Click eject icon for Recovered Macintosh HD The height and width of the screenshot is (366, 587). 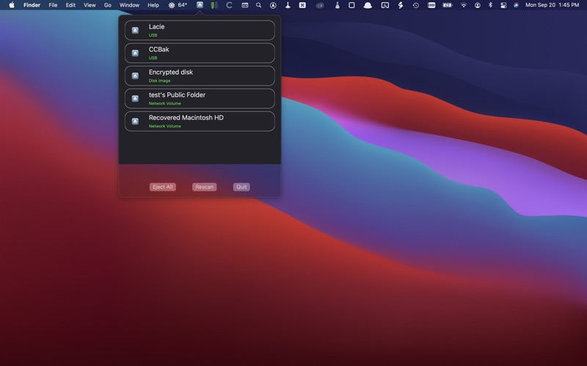pyautogui.click(x=135, y=122)
